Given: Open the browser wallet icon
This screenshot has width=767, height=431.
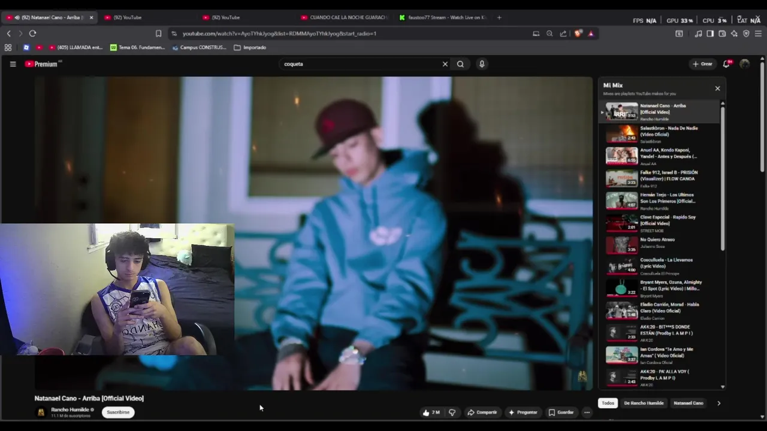Looking at the screenshot, I should coord(722,34).
